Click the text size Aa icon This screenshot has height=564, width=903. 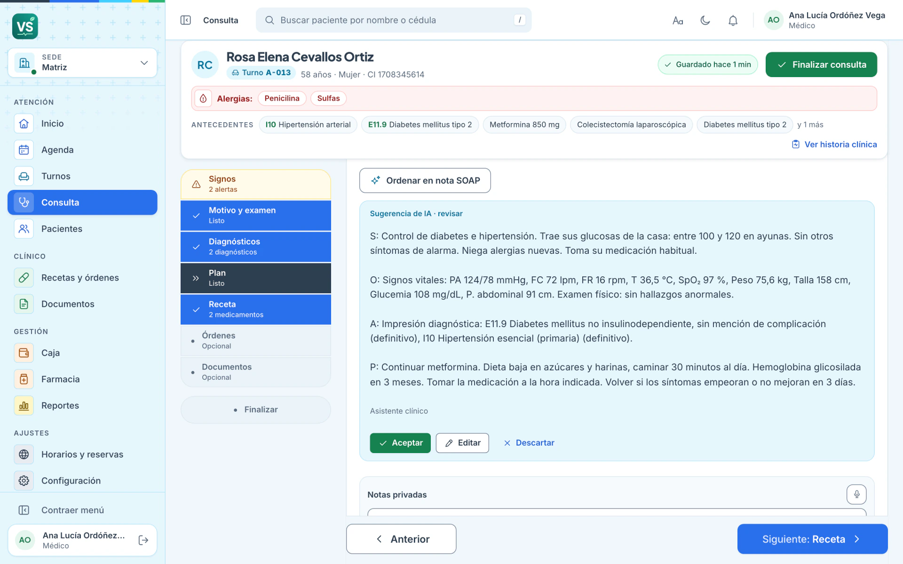pos(677,20)
